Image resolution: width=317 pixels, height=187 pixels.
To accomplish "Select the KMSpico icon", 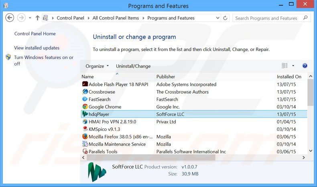I will coord(85,129).
